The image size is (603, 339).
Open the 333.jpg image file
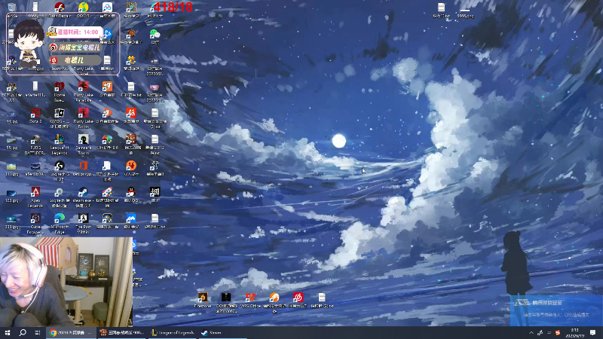click(x=11, y=221)
